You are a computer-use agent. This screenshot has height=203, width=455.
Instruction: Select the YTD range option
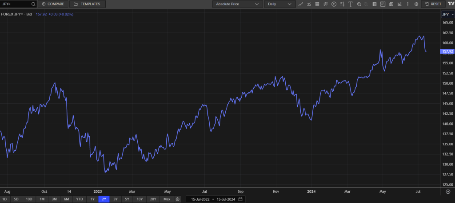80,199
